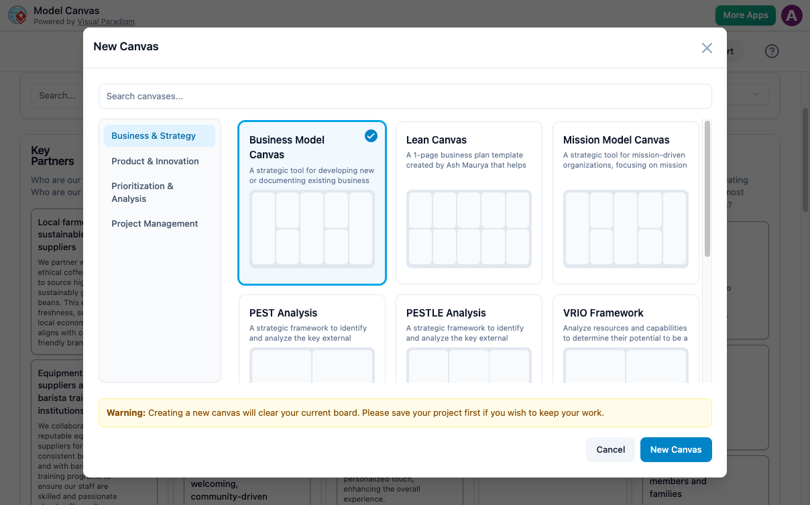The height and width of the screenshot is (505, 810).
Task: Select the Business Model Canvas card
Action: coord(312,203)
